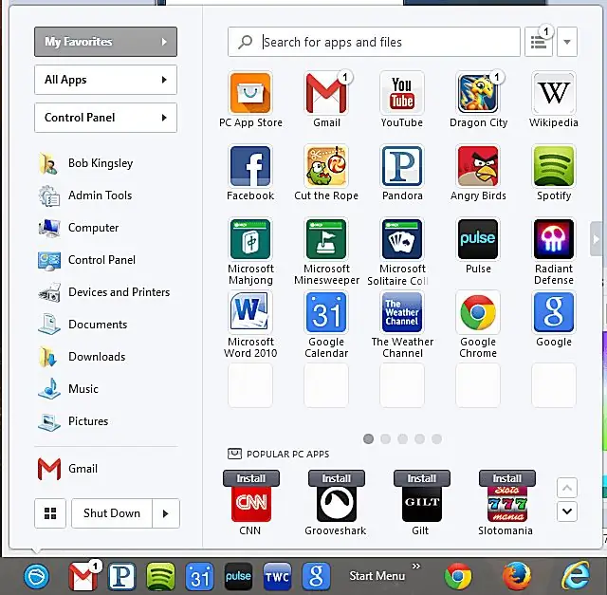This screenshot has height=595, width=607.
Task: Launch Internet Explorer from the taskbar
Action: pos(576,576)
